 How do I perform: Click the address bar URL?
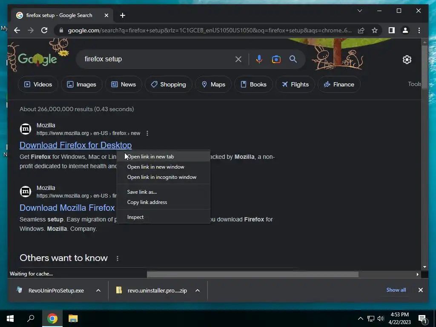point(209,30)
